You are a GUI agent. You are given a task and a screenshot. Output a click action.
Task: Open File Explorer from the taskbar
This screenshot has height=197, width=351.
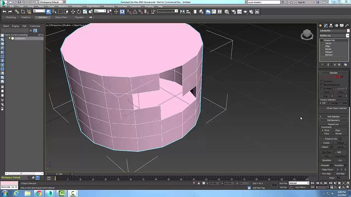point(28,193)
